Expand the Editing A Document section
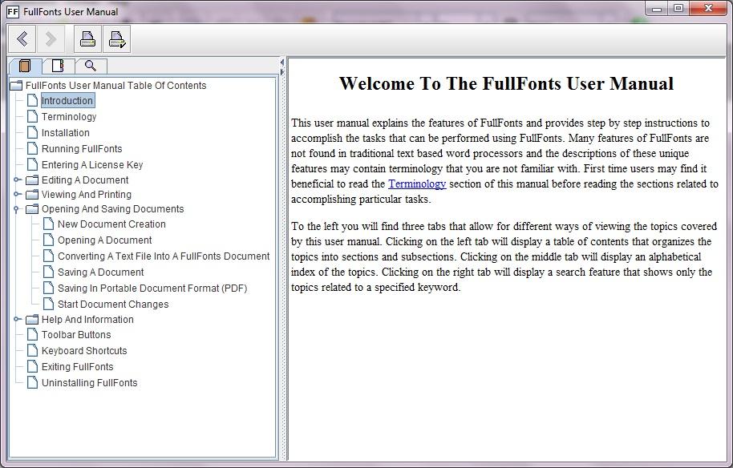The height and width of the screenshot is (468, 733). click(17, 180)
